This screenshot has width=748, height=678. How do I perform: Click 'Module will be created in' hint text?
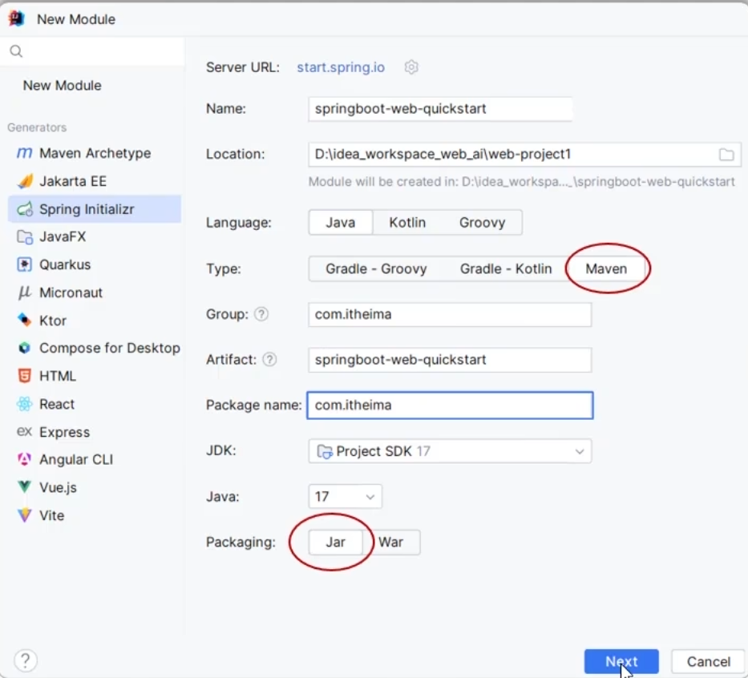point(521,182)
